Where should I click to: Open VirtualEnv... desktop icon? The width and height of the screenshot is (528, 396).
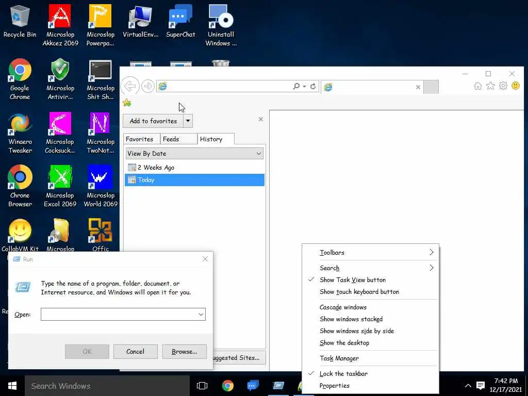(140, 21)
